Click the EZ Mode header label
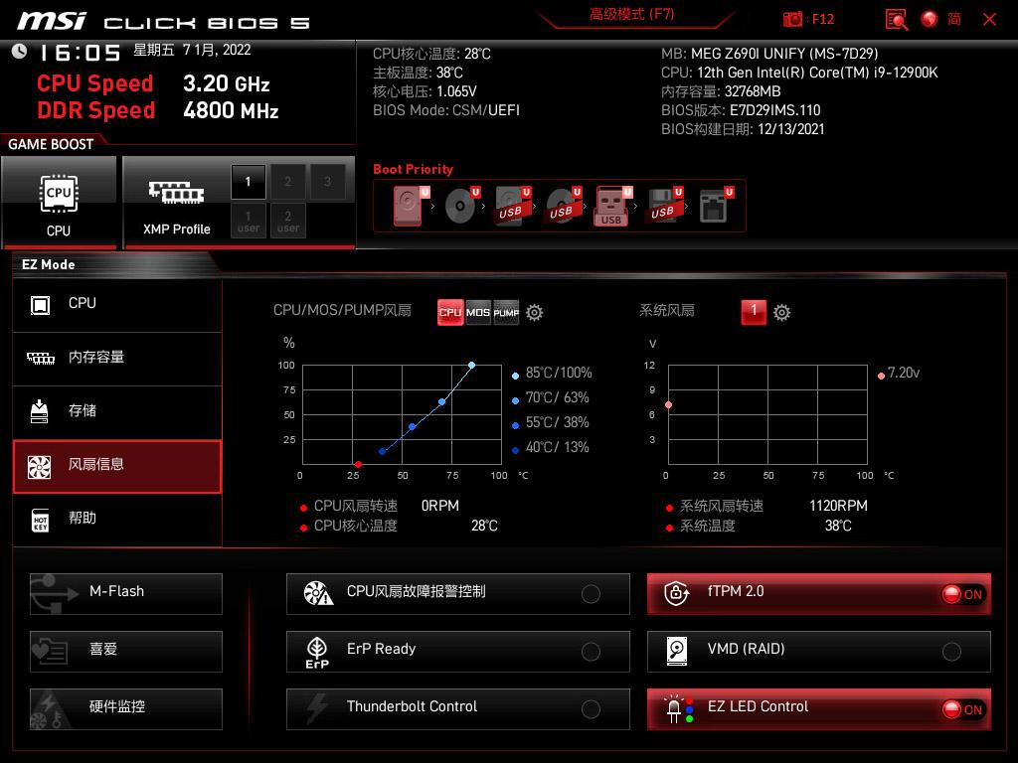The height and width of the screenshot is (763, 1018). 48,264
